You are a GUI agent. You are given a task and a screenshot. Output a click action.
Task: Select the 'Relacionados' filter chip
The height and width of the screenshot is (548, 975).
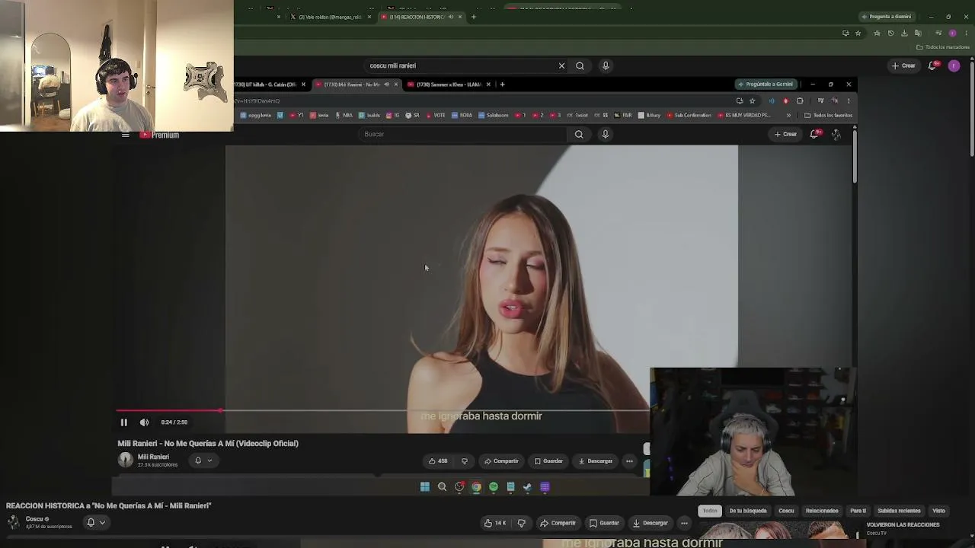[822, 511]
